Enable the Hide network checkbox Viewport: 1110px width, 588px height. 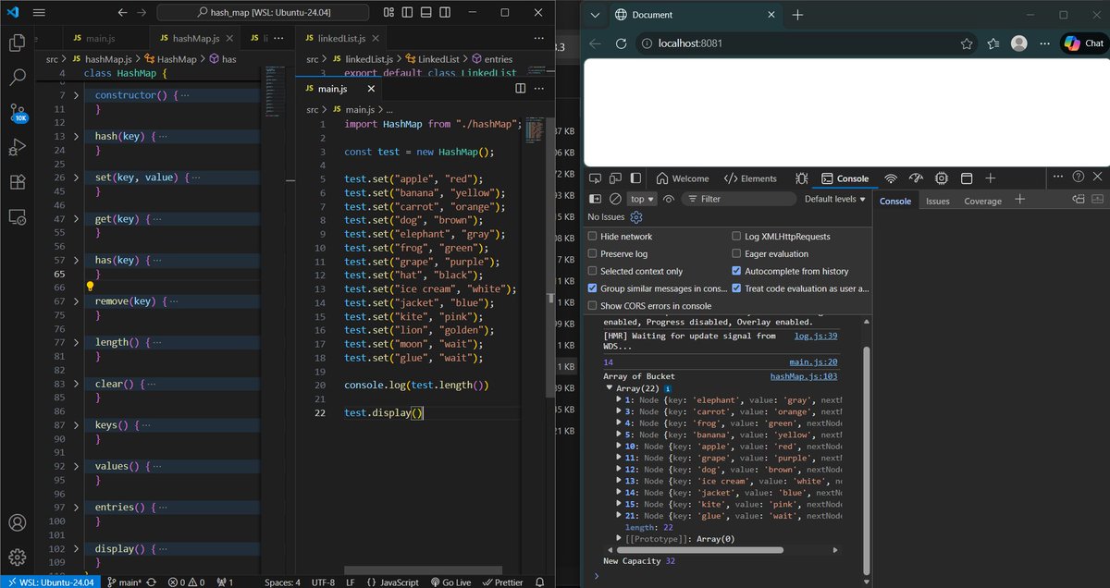tap(592, 237)
